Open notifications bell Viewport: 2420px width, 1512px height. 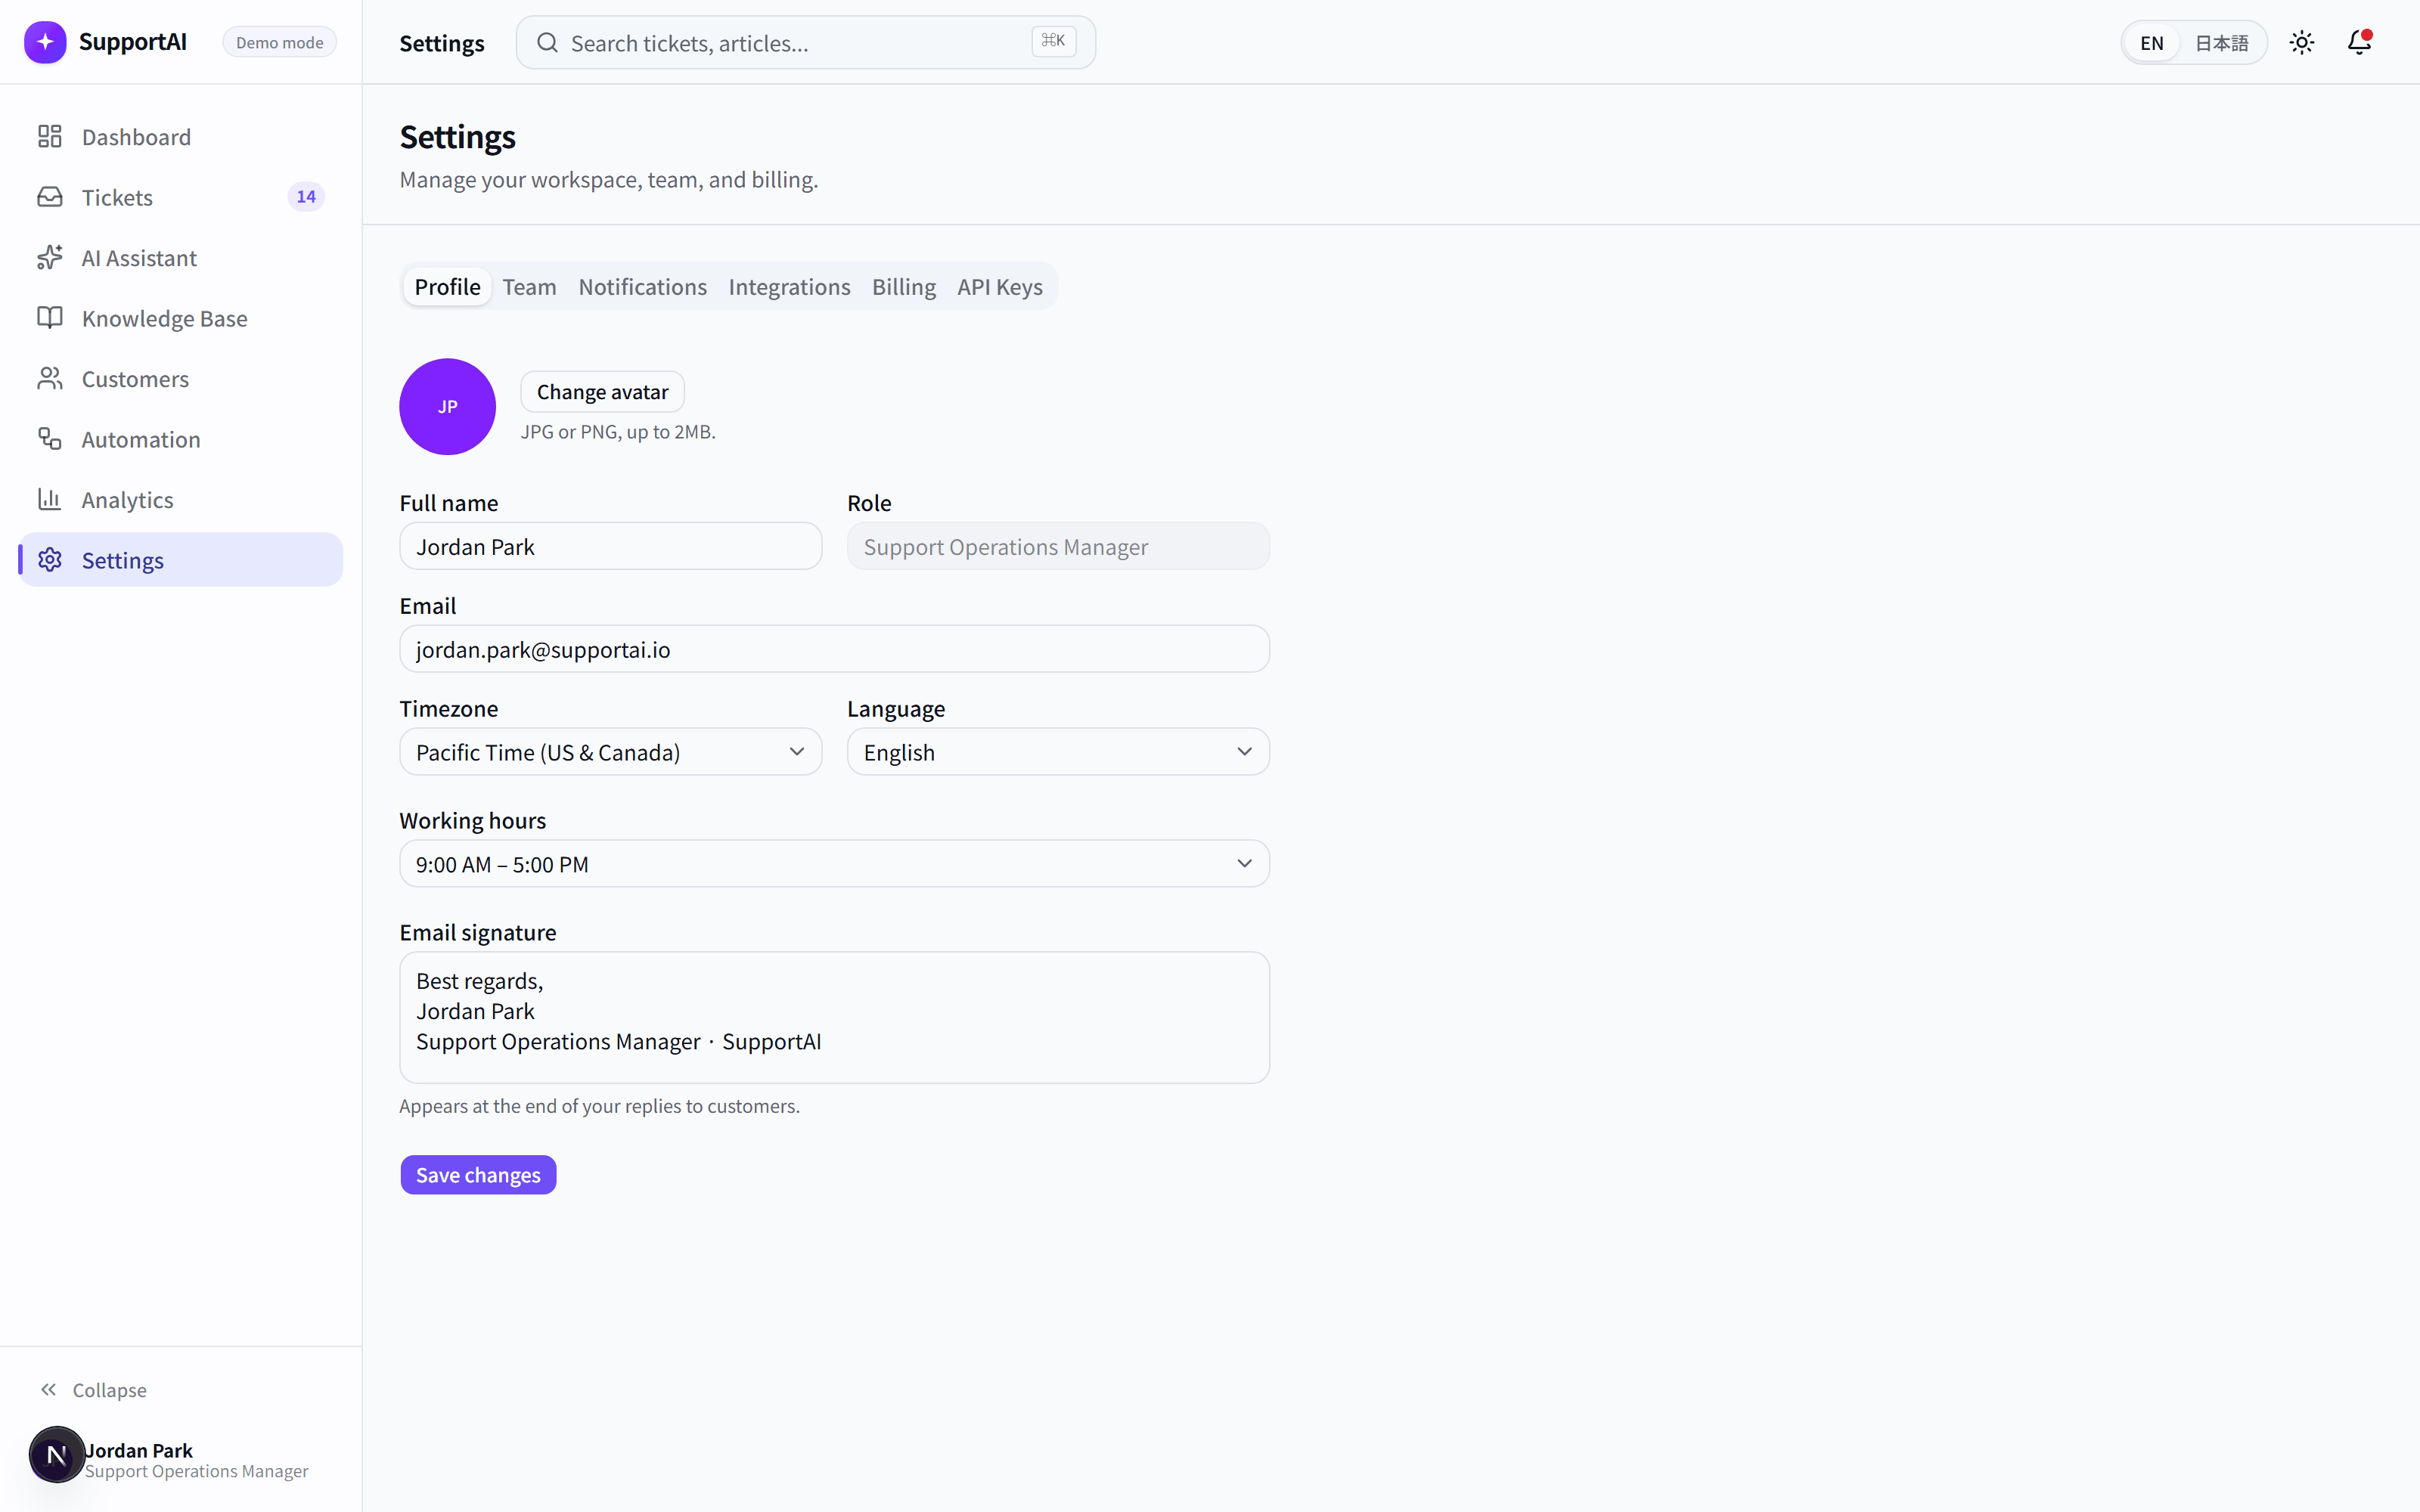[2359, 43]
